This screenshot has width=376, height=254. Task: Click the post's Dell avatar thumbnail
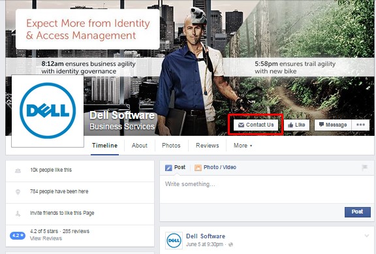point(174,240)
